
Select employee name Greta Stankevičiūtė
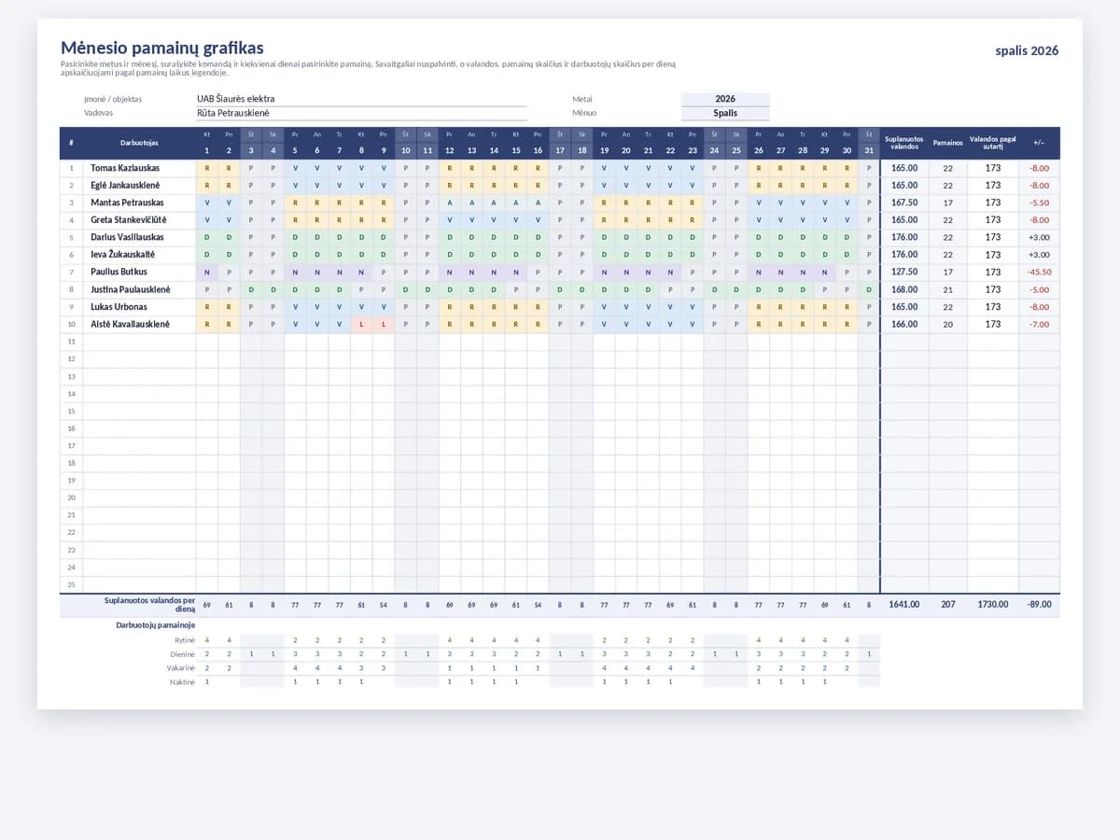coord(129,220)
